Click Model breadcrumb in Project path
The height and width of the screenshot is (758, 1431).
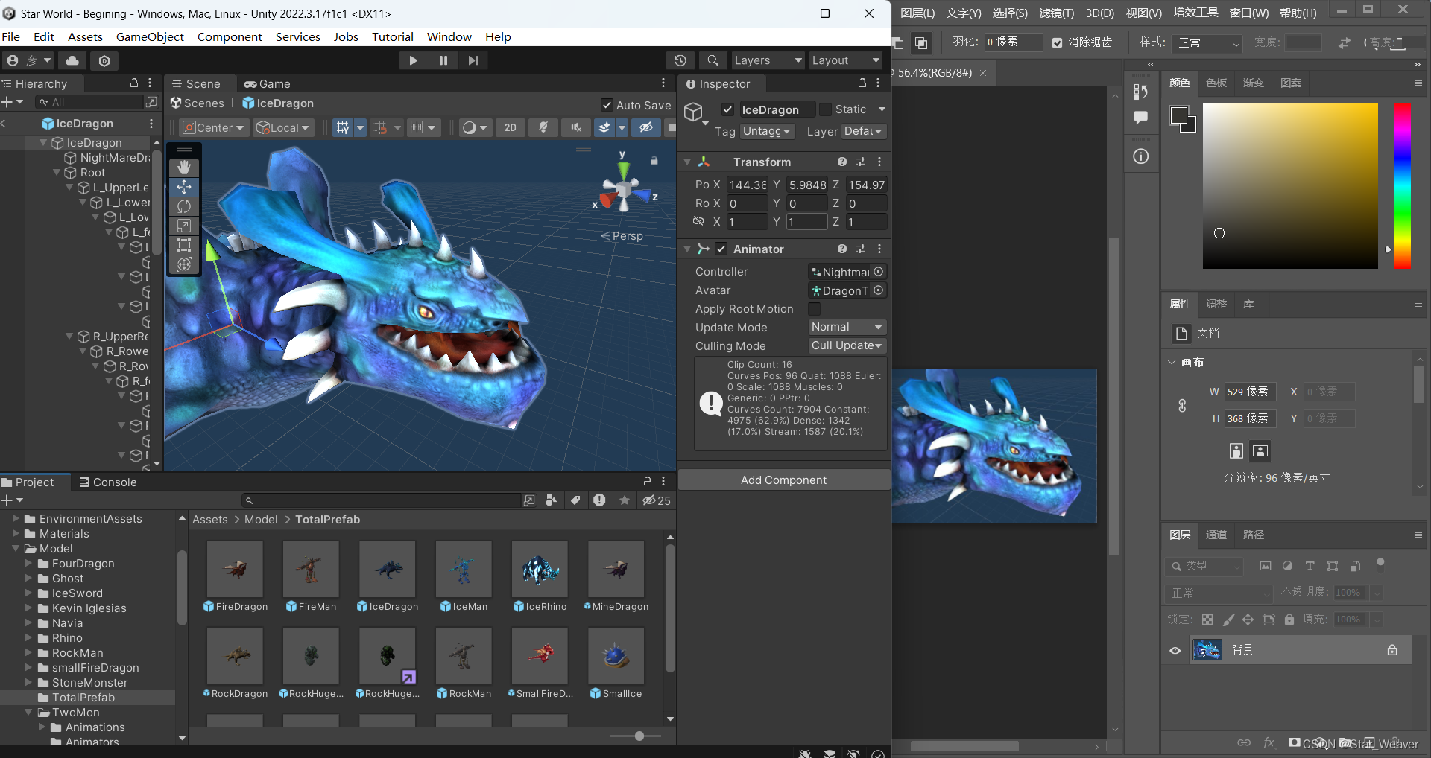[261, 520]
